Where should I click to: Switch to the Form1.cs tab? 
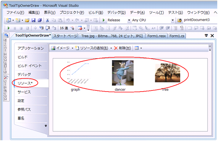tap(177, 36)
